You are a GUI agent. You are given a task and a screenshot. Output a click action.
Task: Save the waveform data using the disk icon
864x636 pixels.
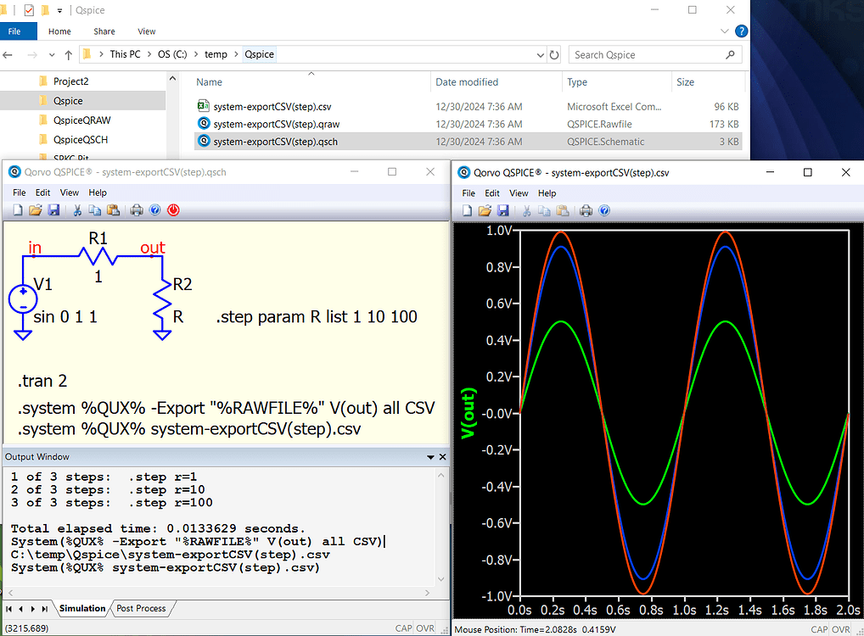pyautogui.click(x=502, y=209)
